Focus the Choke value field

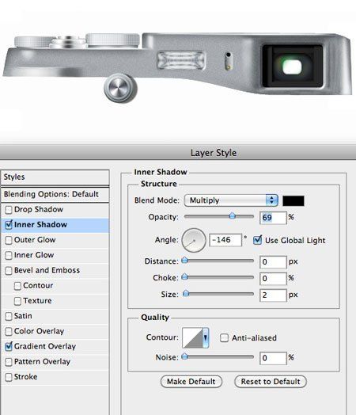coord(273,279)
